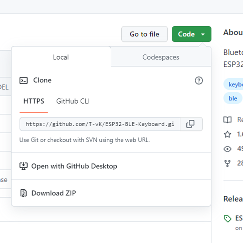Click the terminal icon next to Clone
Screen dimensions: 243x243
click(x=24, y=80)
